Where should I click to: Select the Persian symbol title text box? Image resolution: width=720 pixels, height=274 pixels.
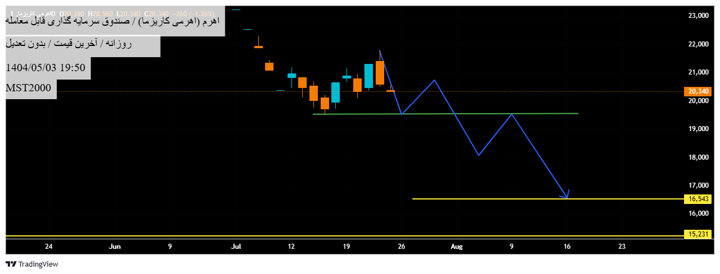coord(116,21)
